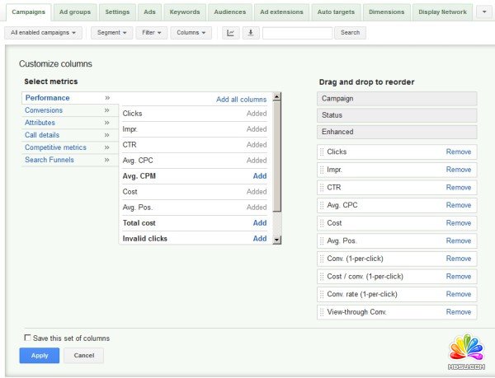Click the chart graph toolbar icon
This screenshot has width=495, height=378.
pyautogui.click(x=230, y=33)
